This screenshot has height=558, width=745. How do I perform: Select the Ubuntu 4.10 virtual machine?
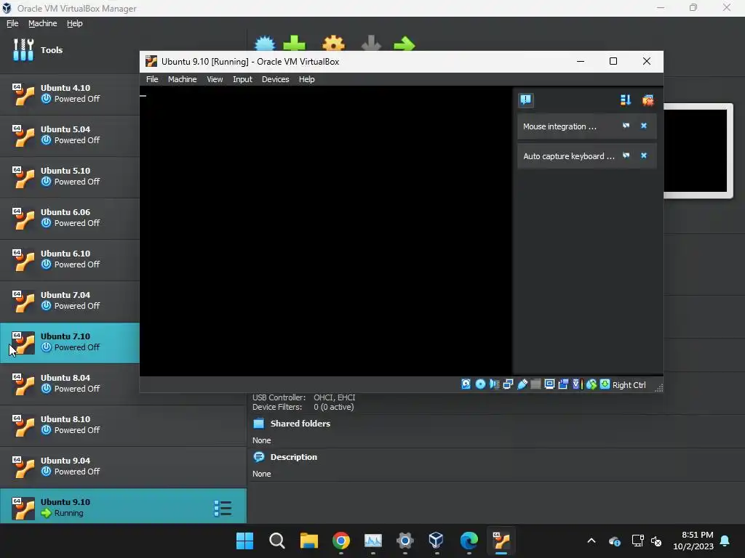click(x=69, y=94)
